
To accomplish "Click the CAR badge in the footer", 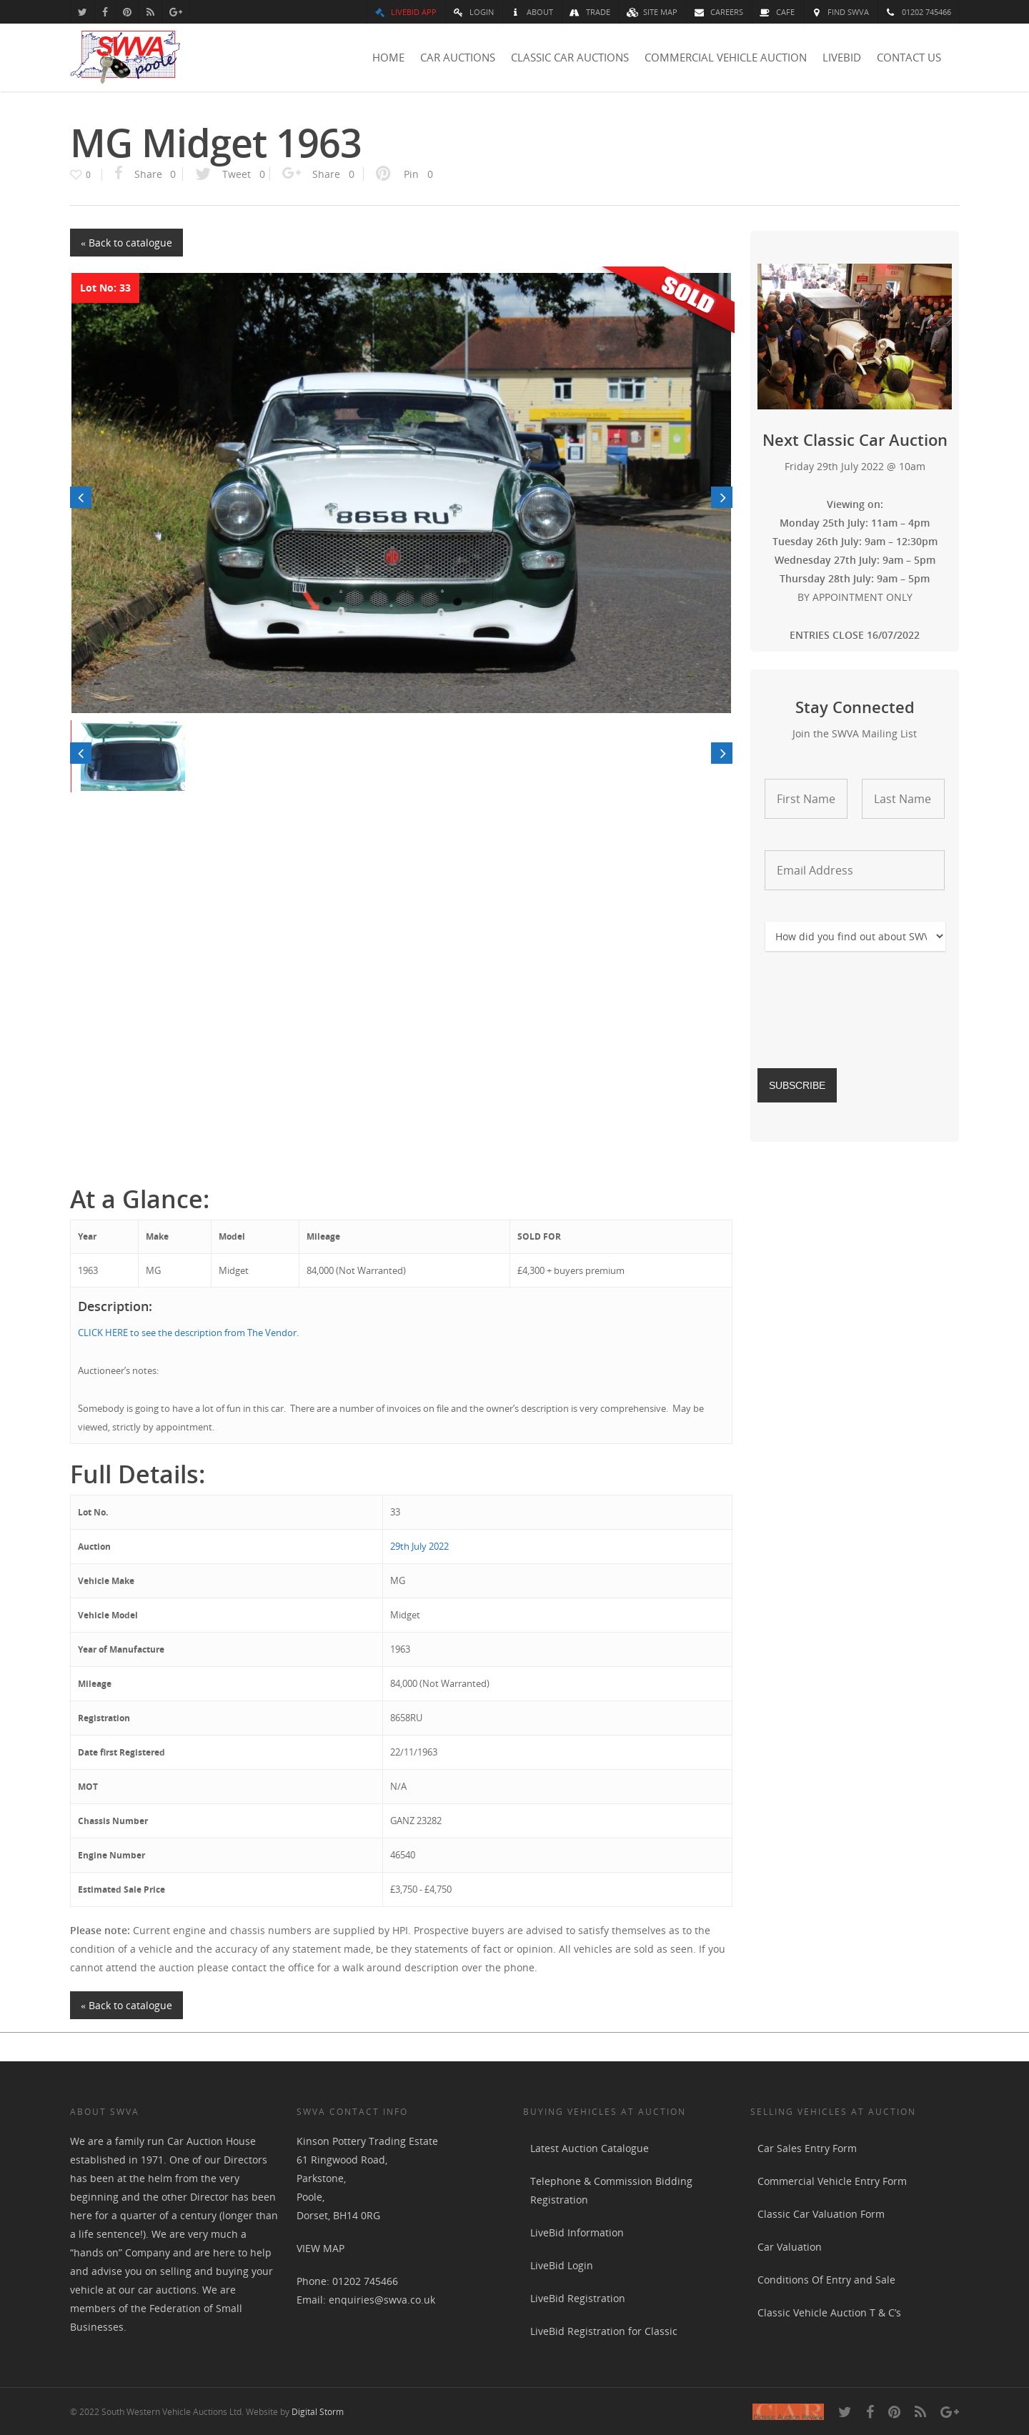I will click(x=787, y=2411).
